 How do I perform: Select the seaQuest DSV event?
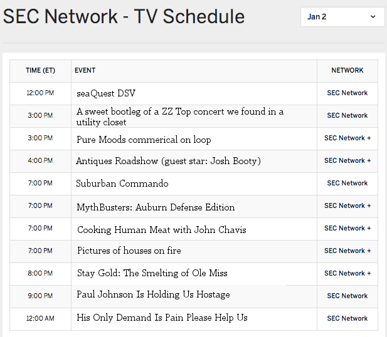(106, 93)
